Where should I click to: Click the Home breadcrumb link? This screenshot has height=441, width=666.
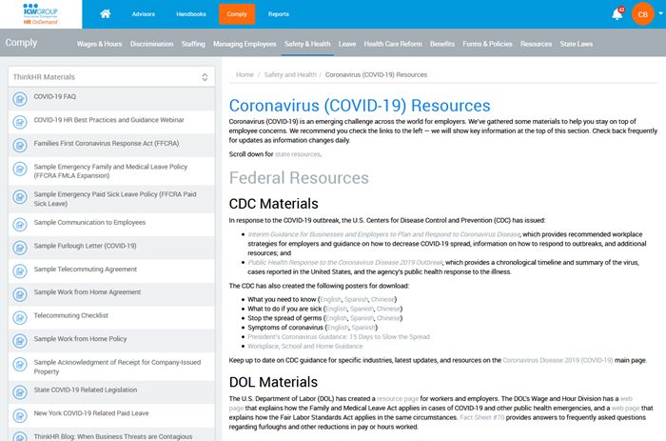[x=245, y=74]
